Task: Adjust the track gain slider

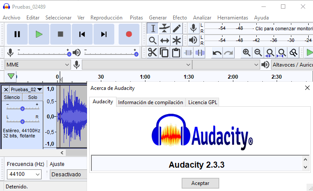Action: coord(22,108)
